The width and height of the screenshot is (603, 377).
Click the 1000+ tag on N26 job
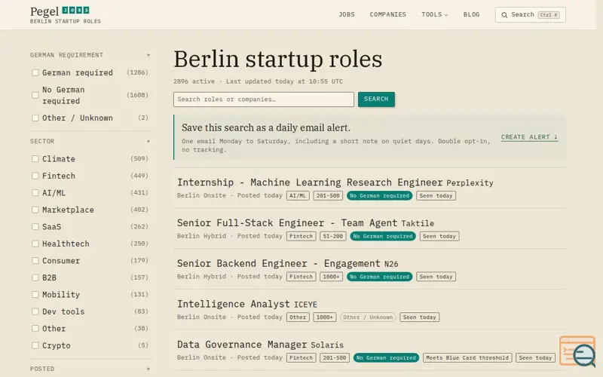tap(331, 277)
